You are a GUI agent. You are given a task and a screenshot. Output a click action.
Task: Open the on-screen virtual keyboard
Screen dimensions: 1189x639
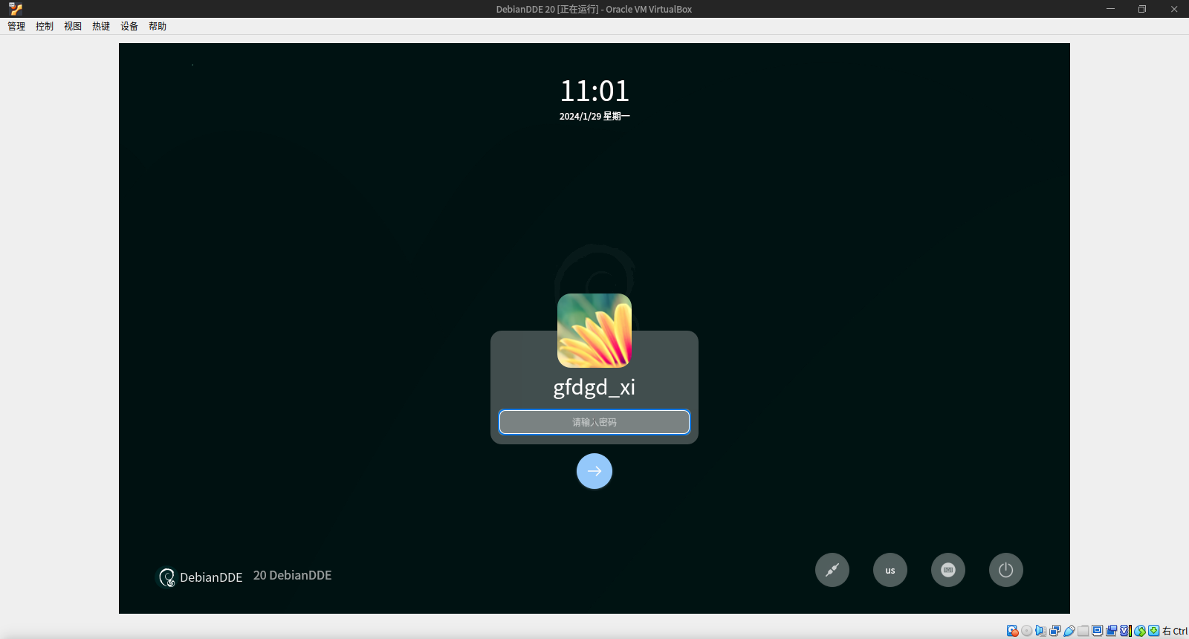point(948,570)
